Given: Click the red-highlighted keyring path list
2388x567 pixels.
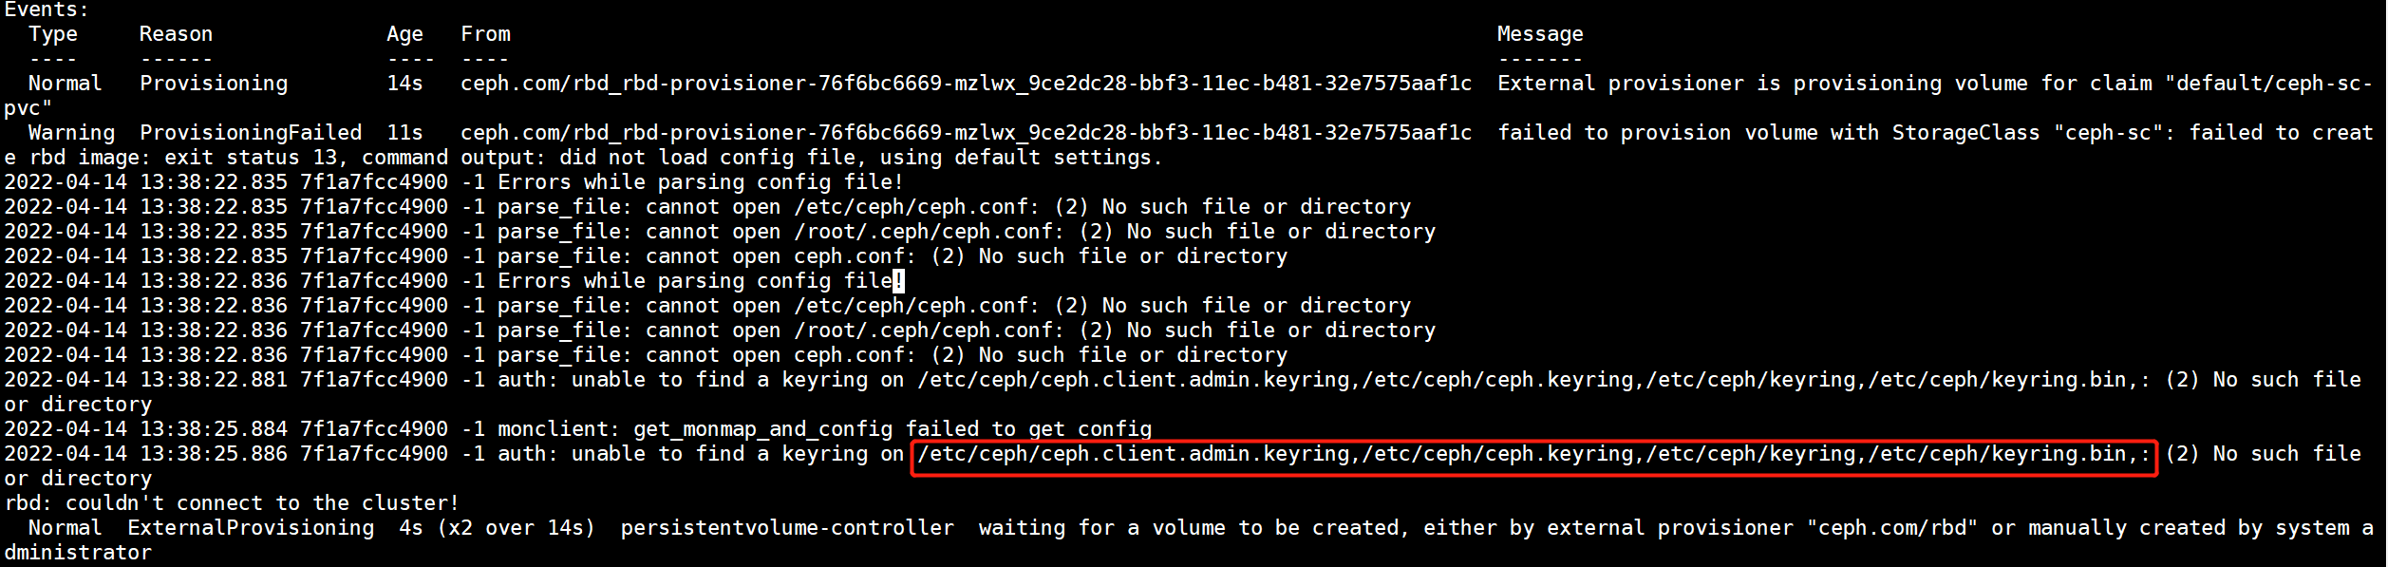Looking at the screenshot, I should [x=1533, y=454].
